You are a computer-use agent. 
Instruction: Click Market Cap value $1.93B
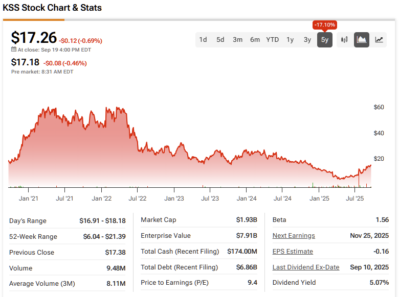pyautogui.click(x=247, y=220)
